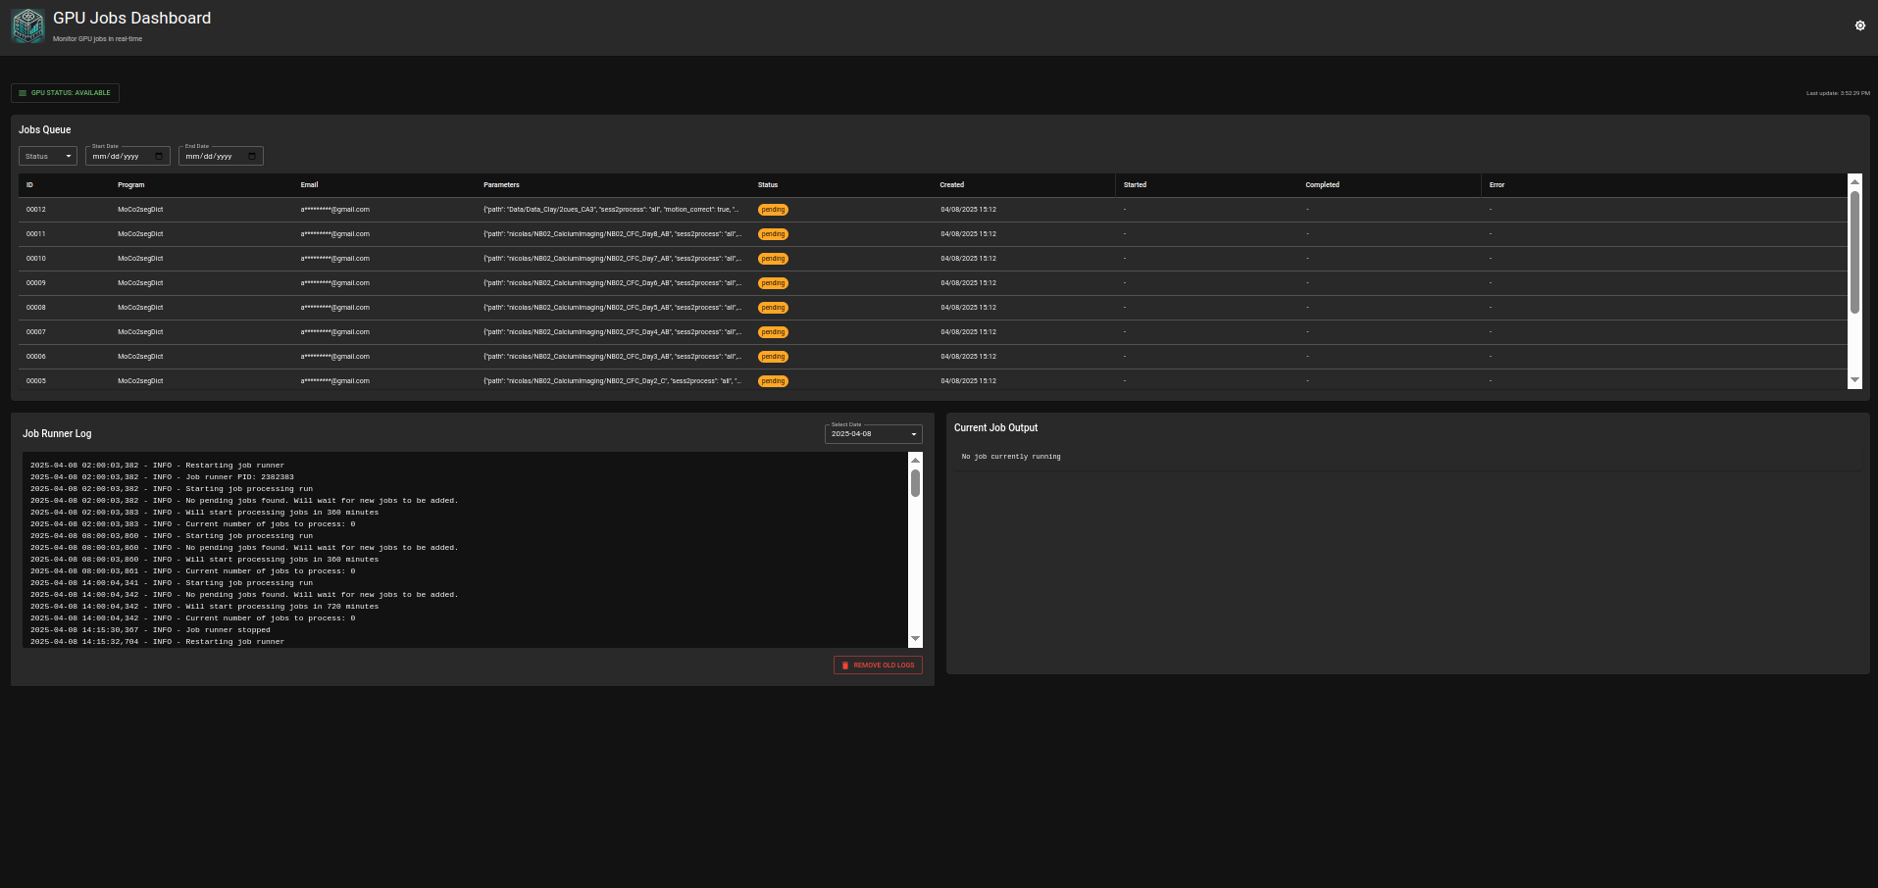Select job ID 00005 cell
Viewport: 1878px width, 888px height.
tap(36, 381)
